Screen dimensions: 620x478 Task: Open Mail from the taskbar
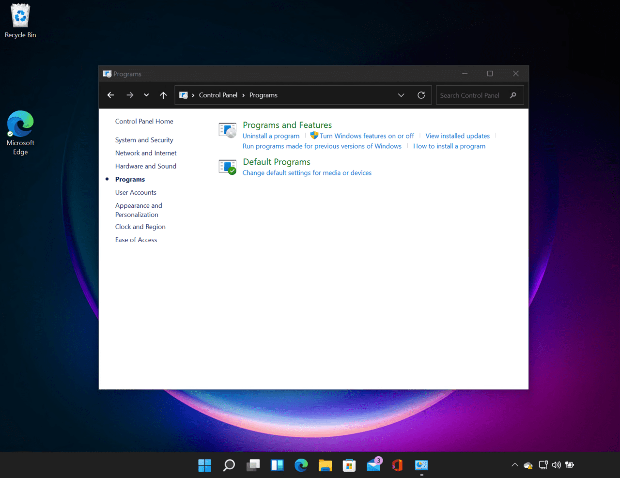(373, 465)
